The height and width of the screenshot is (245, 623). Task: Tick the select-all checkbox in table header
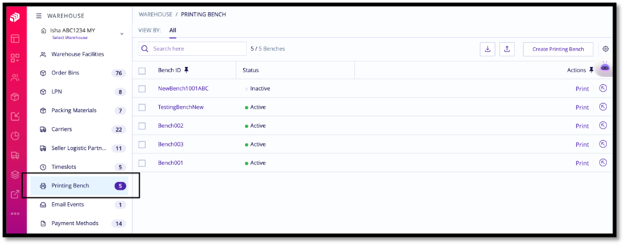click(x=142, y=71)
